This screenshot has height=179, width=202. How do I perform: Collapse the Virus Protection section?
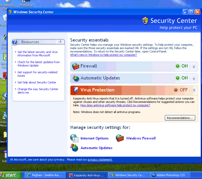[x=194, y=90]
